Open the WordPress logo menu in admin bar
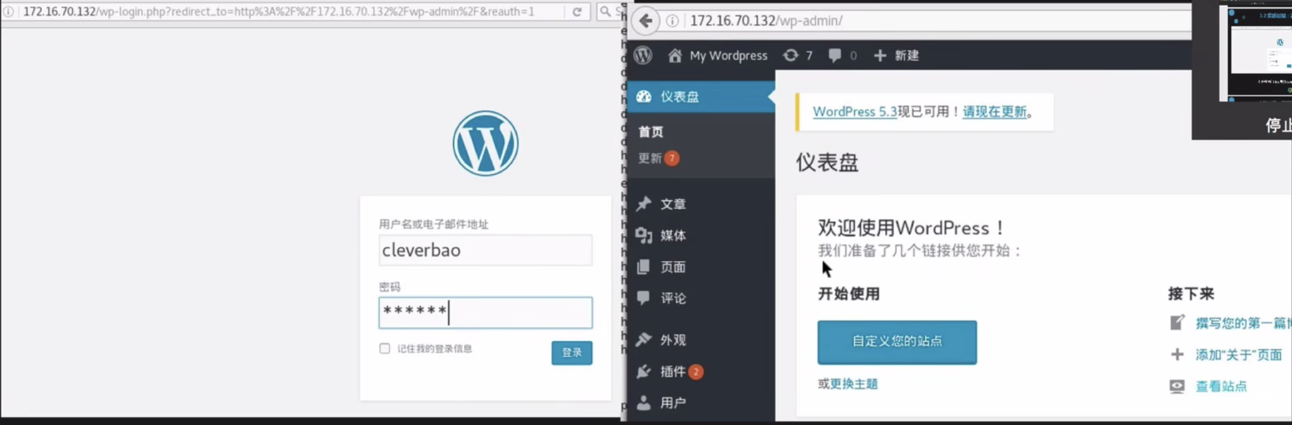1292x425 pixels. (x=643, y=55)
